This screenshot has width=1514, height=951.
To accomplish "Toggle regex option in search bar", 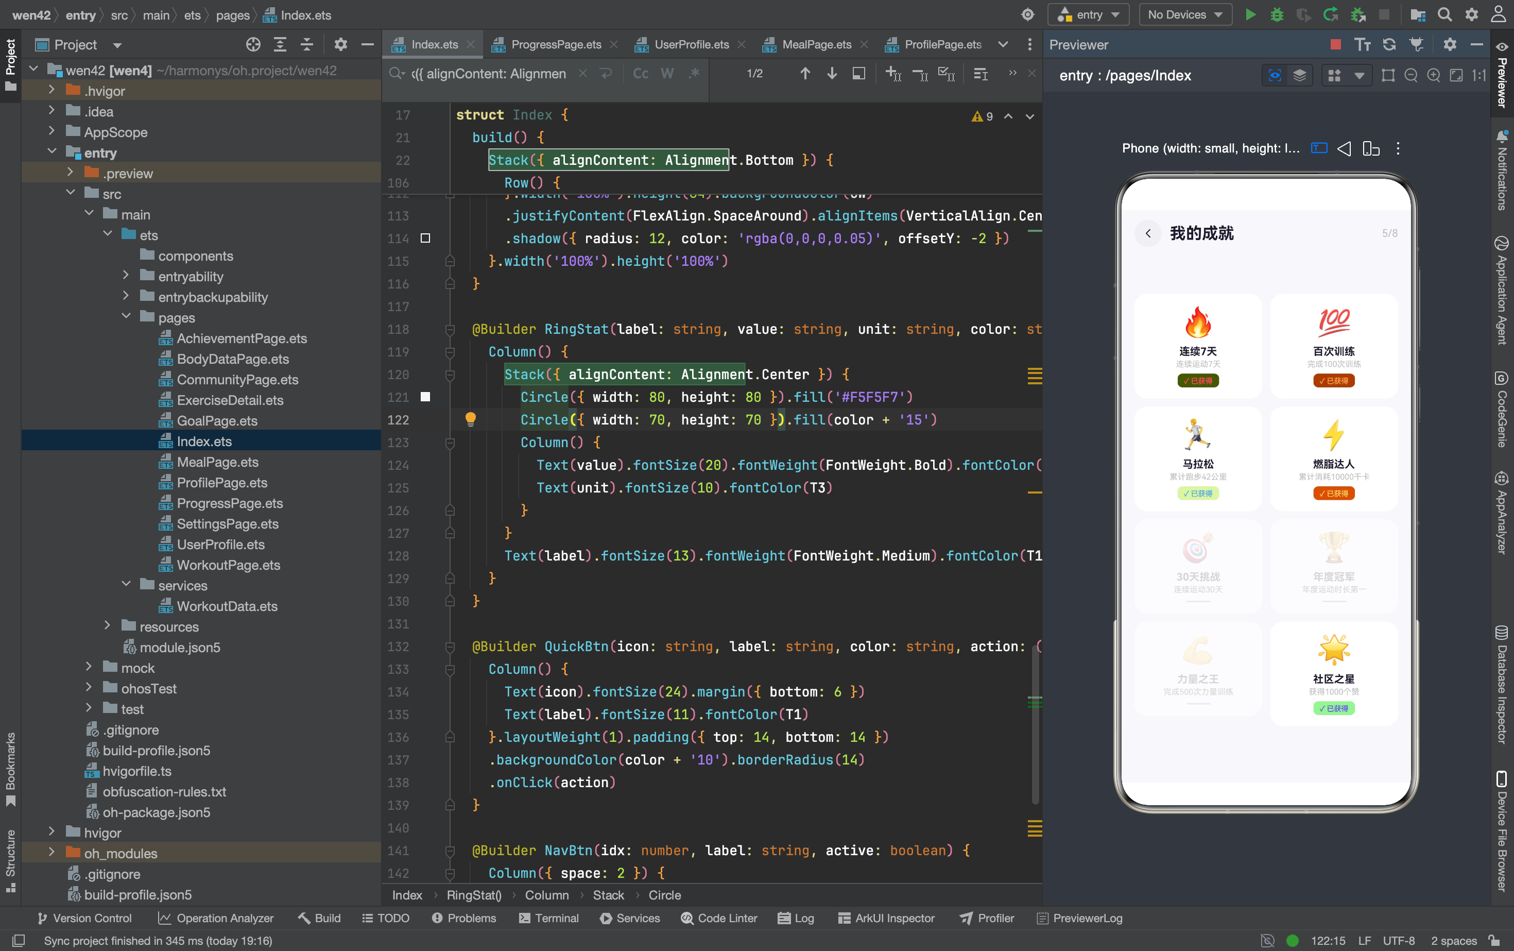I will pyautogui.click(x=694, y=74).
